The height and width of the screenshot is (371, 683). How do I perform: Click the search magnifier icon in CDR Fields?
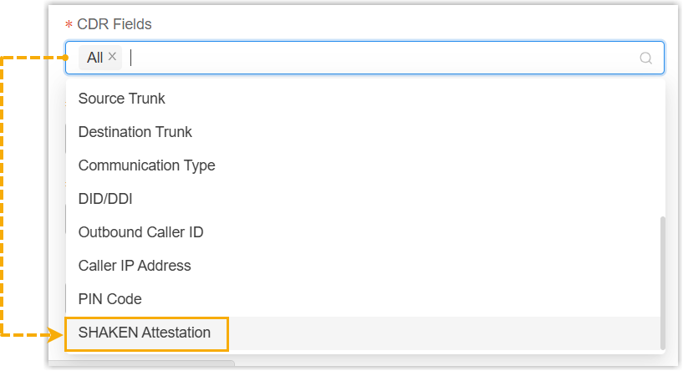[645, 58]
